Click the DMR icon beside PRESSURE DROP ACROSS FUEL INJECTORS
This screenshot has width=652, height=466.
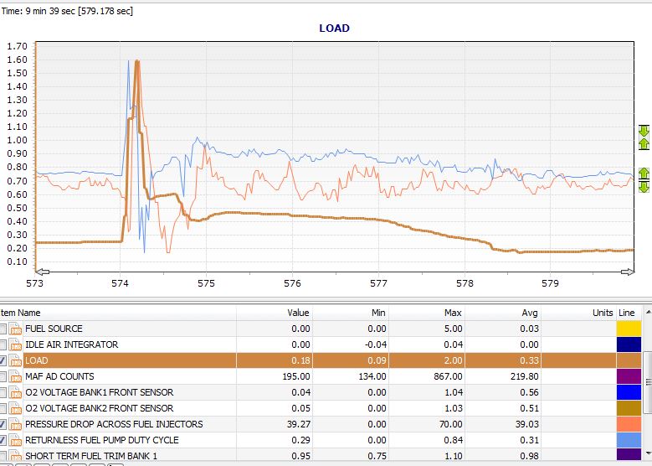tap(15, 424)
